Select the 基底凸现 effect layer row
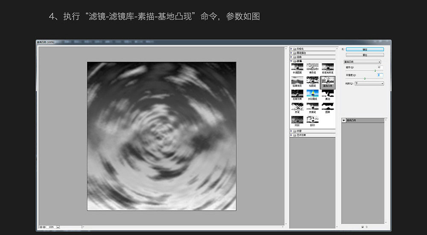This screenshot has height=235, width=427. pyautogui.click(x=363, y=120)
